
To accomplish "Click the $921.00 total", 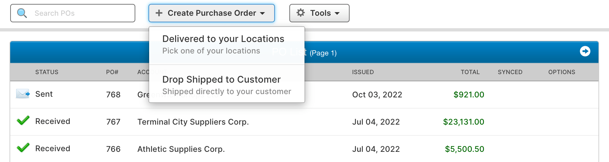I will pos(469,95).
